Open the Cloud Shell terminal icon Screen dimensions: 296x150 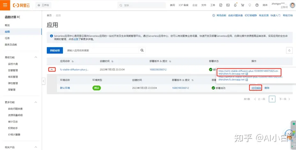tap(228, 5)
